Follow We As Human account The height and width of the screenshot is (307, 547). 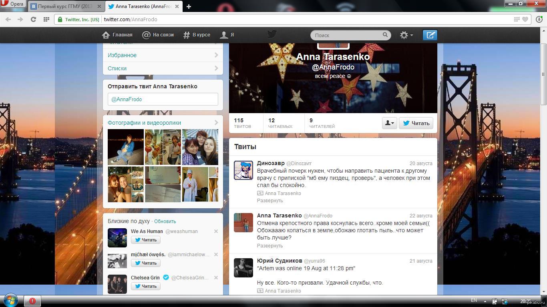click(146, 240)
